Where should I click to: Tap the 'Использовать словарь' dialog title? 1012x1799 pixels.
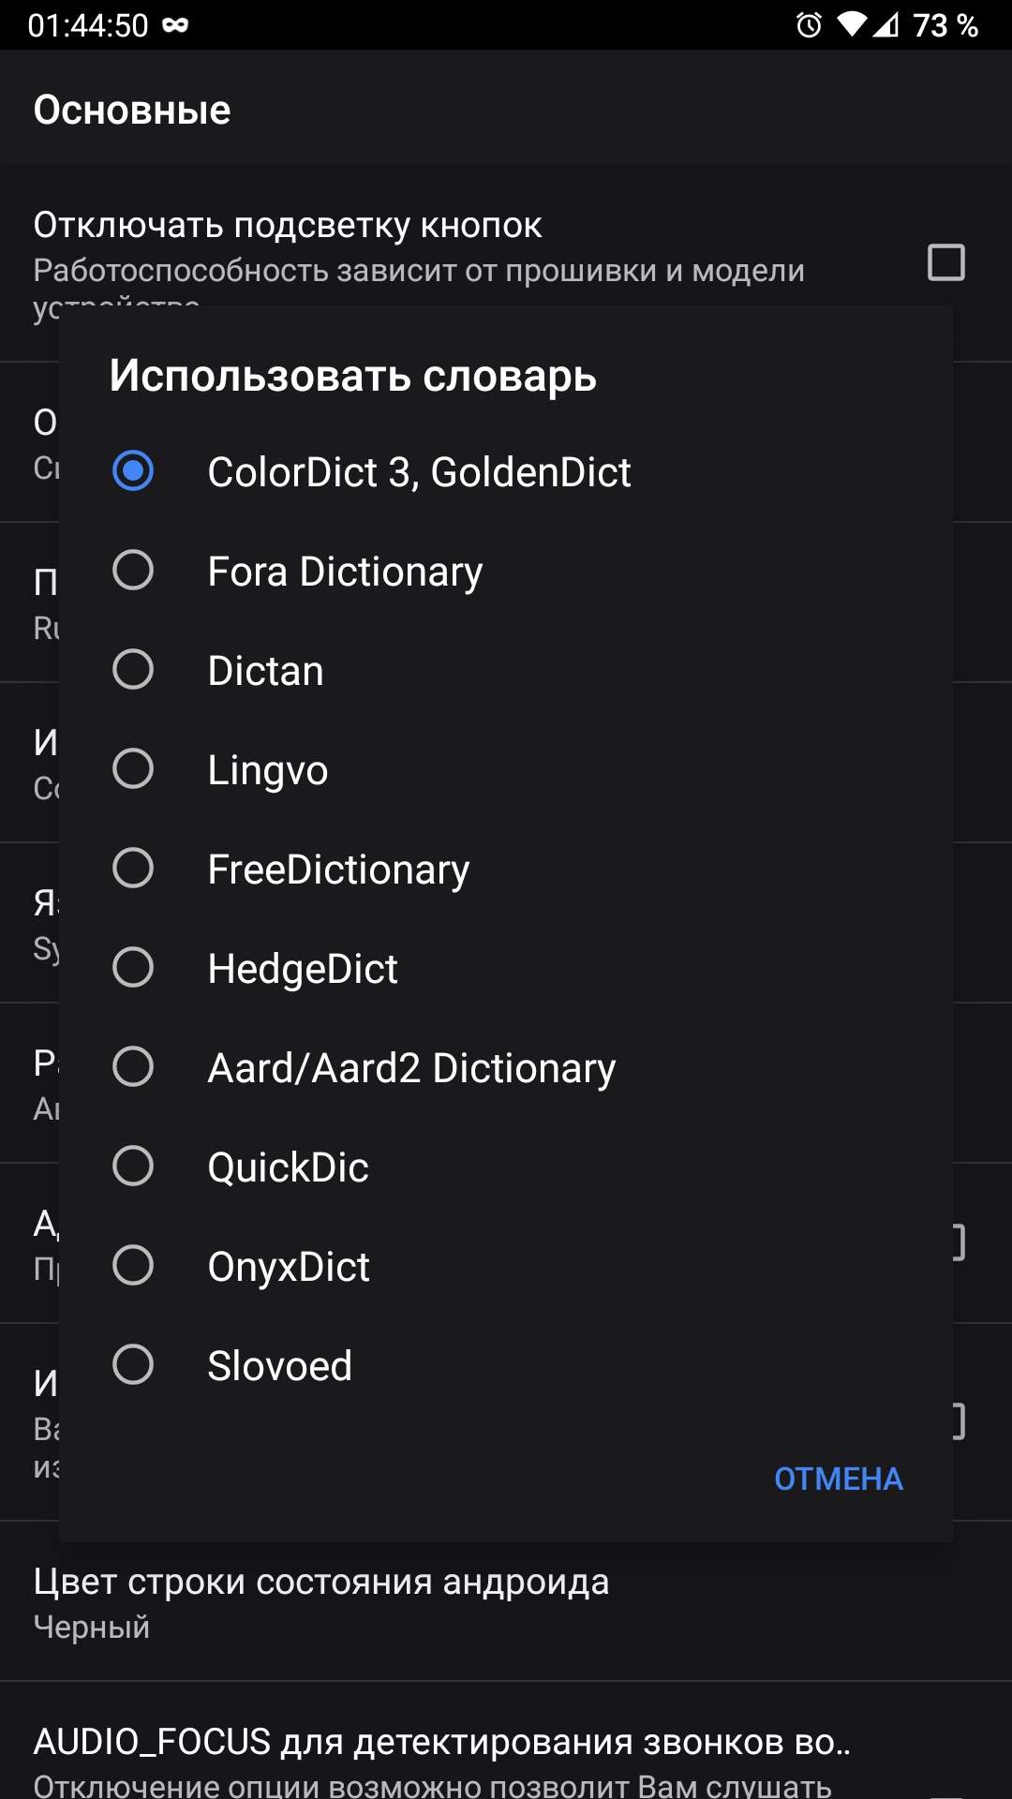(x=352, y=376)
